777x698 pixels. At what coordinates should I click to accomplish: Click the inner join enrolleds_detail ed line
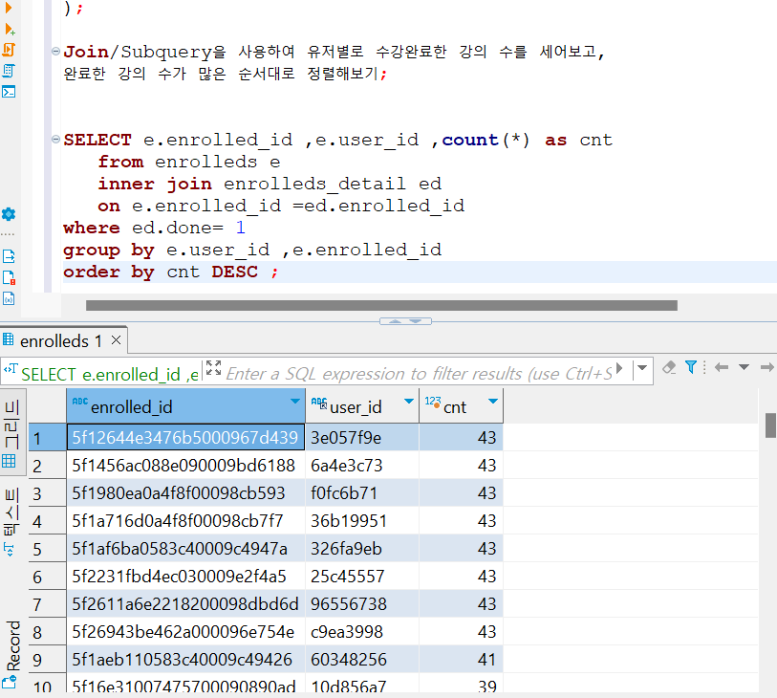tap(270, 184)
